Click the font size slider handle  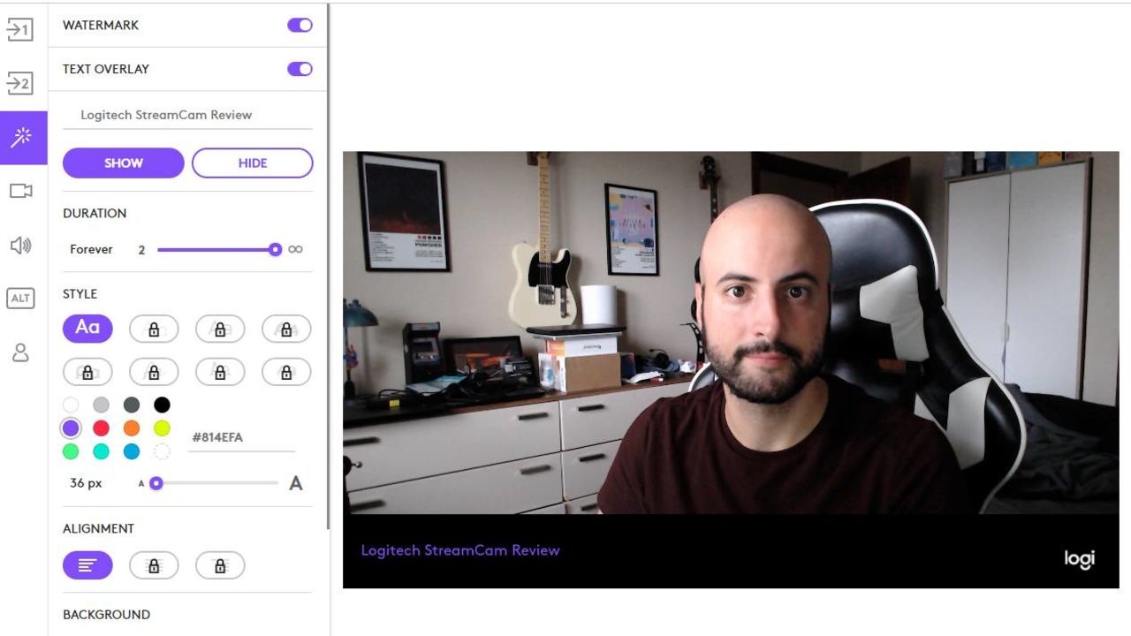[156, 483]
